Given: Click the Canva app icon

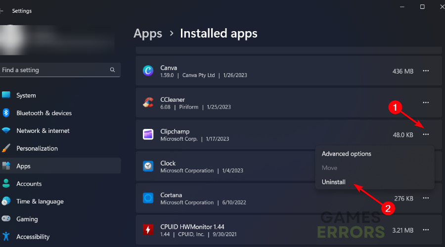Looking at the screenshot, I should [148, 71].
